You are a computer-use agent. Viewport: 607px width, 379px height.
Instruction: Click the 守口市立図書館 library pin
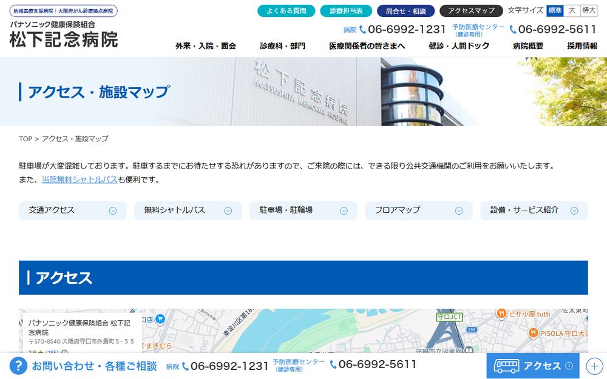click(x=469, y=350)
